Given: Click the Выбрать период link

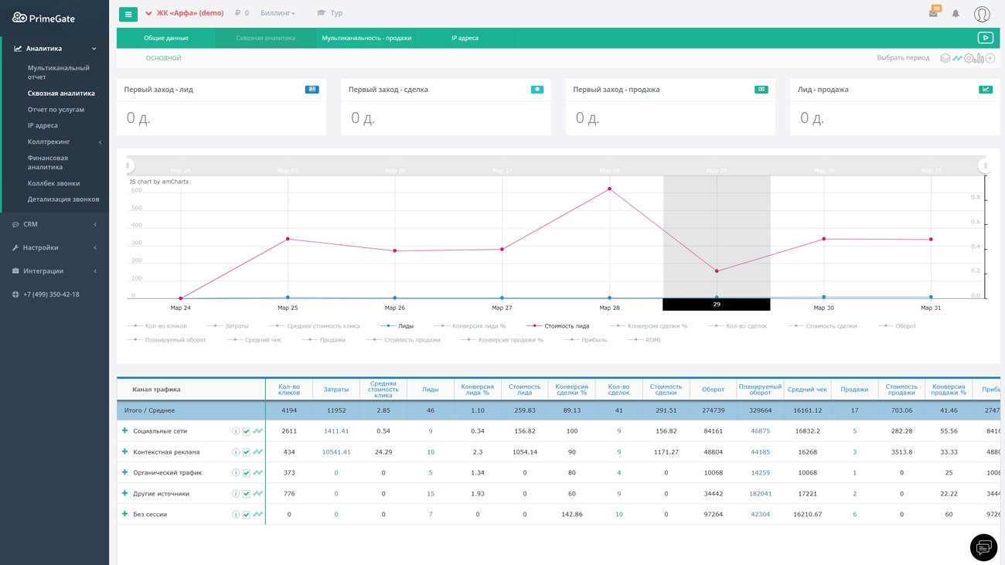Looking at the screenshot, I should point(902,58).
